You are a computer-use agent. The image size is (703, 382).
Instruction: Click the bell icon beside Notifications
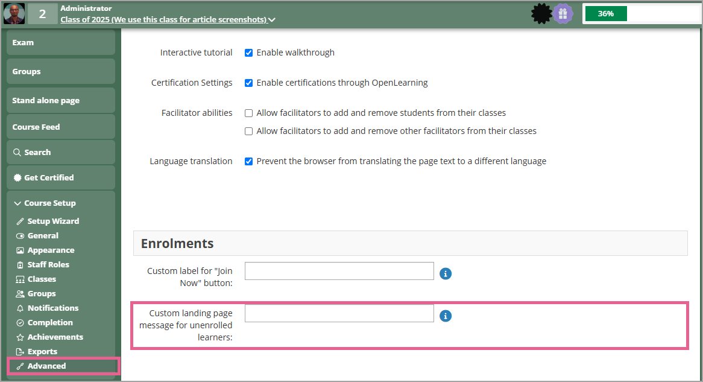[20, 308]
